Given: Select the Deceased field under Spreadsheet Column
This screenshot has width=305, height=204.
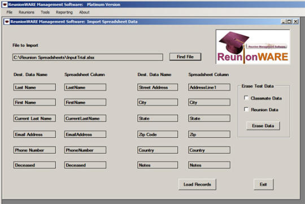Looking at the screenshot, I should [85, 165].
